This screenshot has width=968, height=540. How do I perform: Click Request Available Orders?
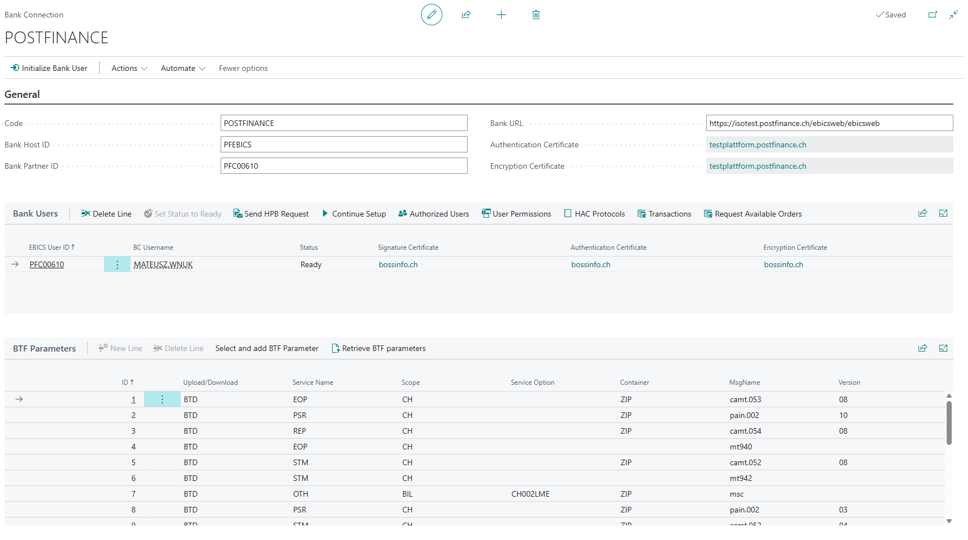click(x=753, y=214)
